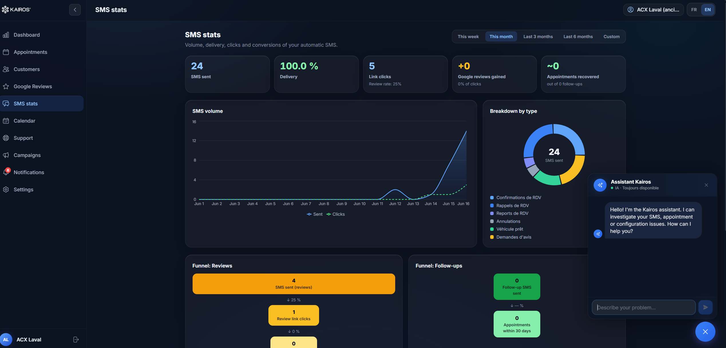The image size is (726, 348).
Task: Click Annulations legend entry
Action: tap(505, 221)
